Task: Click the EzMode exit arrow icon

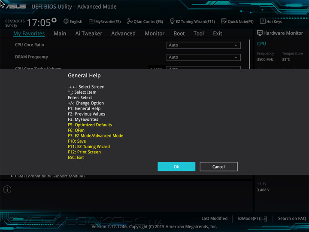Action: pos(264,219)
